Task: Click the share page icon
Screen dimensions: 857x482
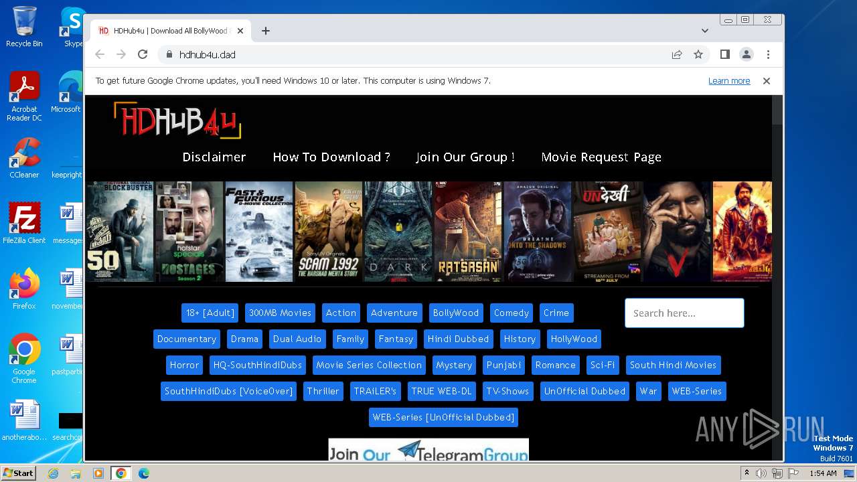Action: (677, 54)
